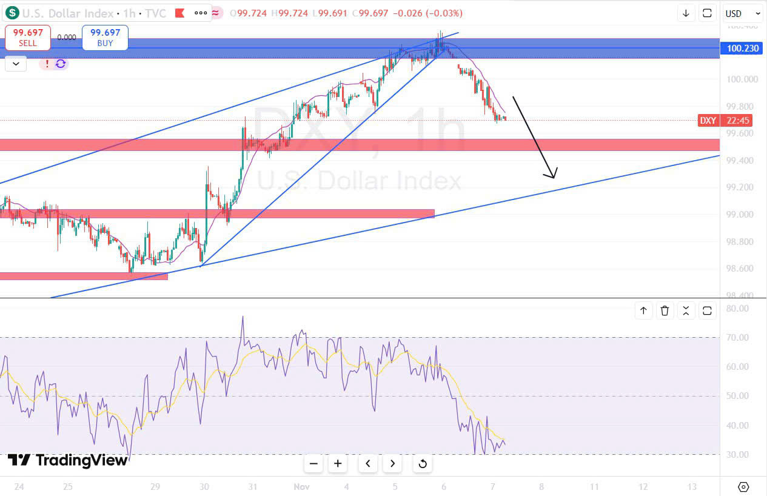Zoom in the chart with plus button
The height and width of the screenshot is (496, 767).
pos(338,464)
